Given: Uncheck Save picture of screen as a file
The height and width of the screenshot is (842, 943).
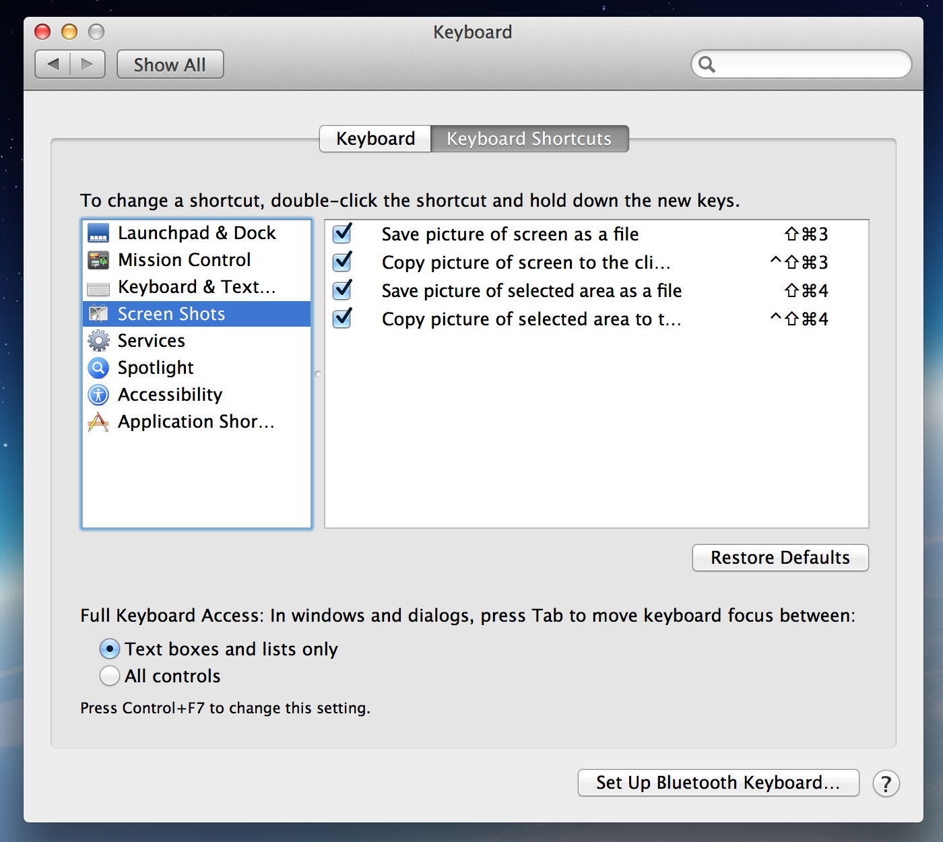Looking at the screenshot, I should [x=342, y=233].
